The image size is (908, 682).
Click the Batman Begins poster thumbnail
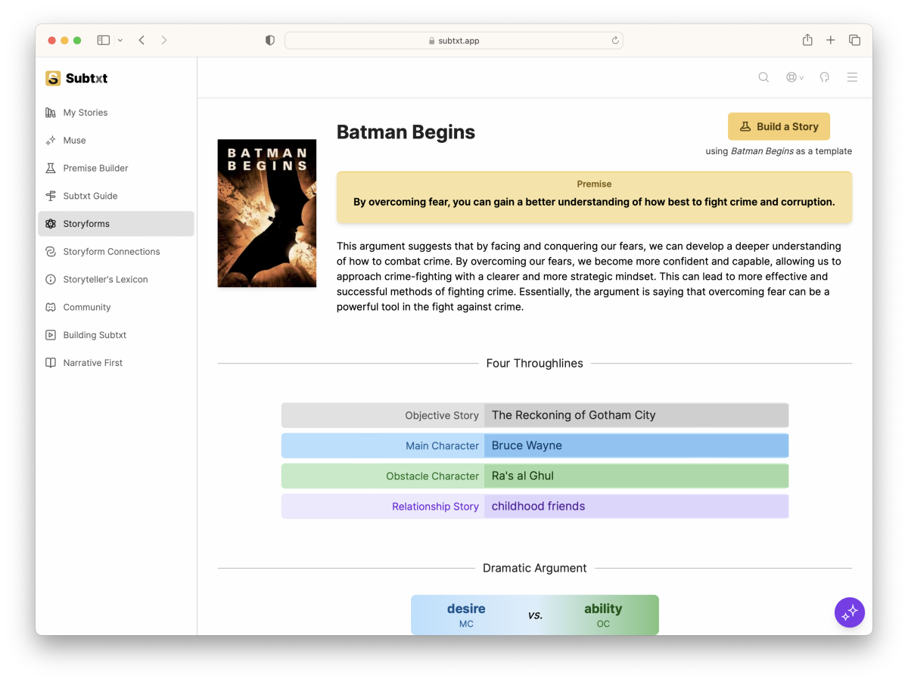click(x=266, y=213)
